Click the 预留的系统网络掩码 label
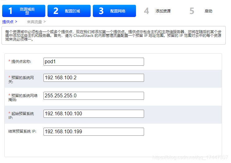231x163 pixels. coord(23,98)
